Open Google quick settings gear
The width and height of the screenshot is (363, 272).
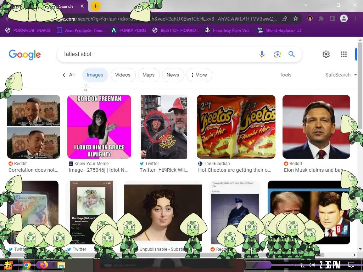click(326, 54)
